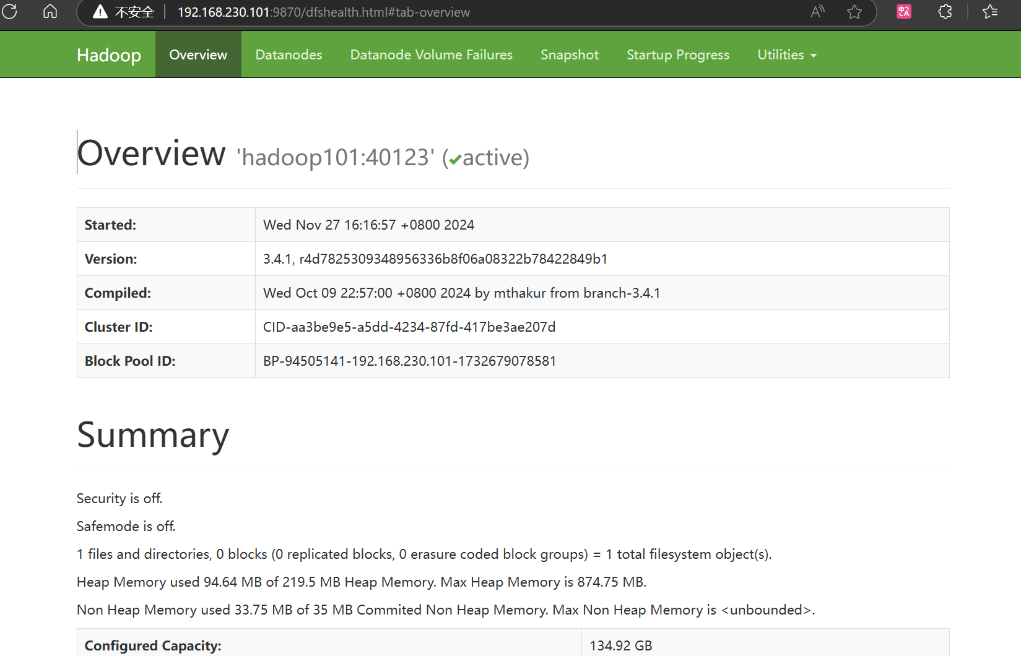This screenshot has height=656, width=1021.
Task: View the Startup Progress tab
Action: 678,55
